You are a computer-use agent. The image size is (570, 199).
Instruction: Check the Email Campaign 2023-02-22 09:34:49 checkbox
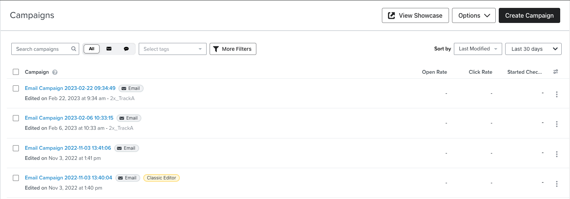click(16, 88)
